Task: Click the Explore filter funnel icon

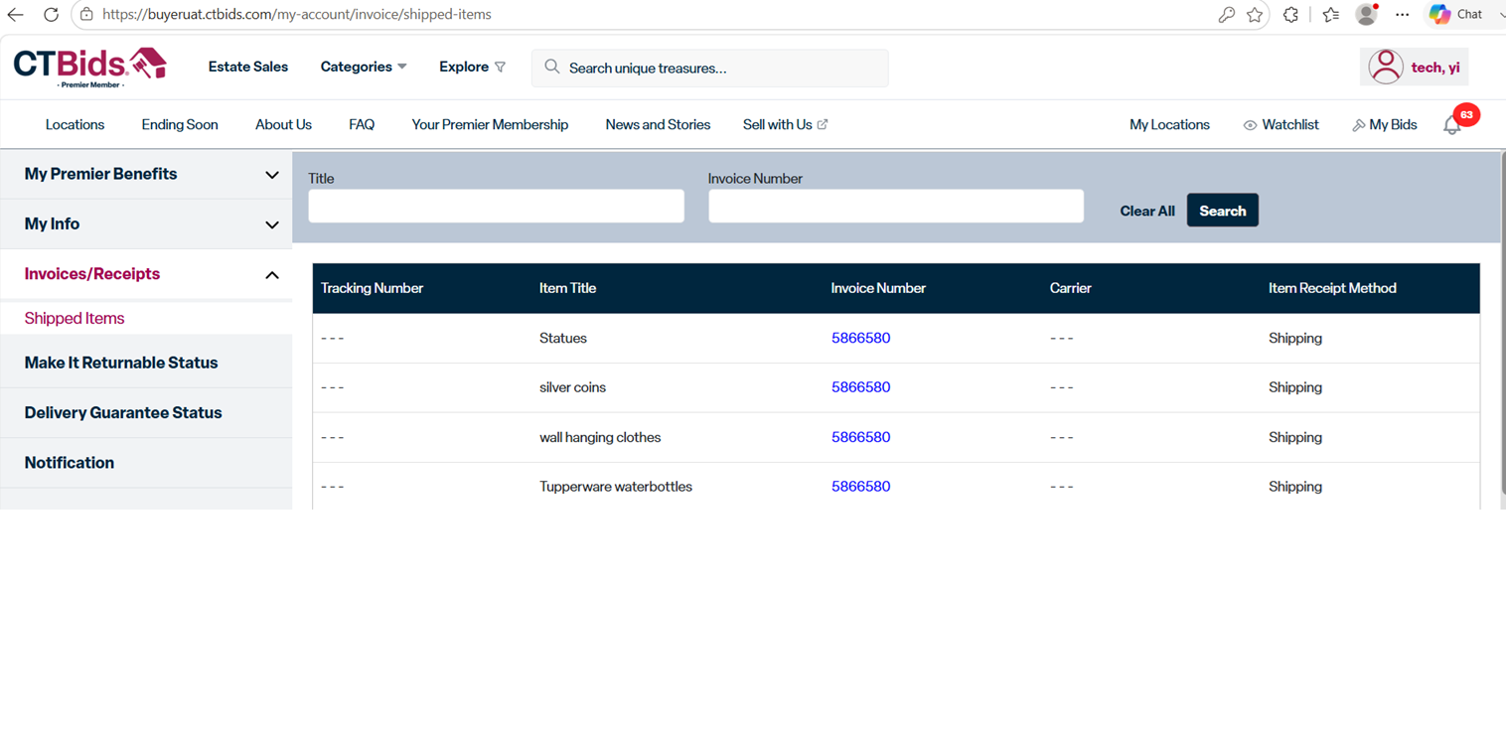Action: point(500,68)
